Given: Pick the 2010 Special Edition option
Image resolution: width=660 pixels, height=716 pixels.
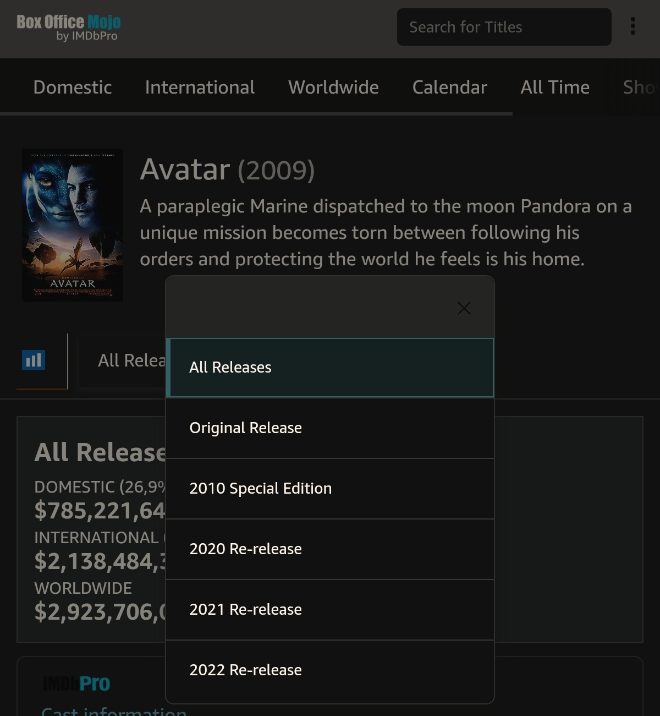Looking at the screenshot, I should click(330, 488).
